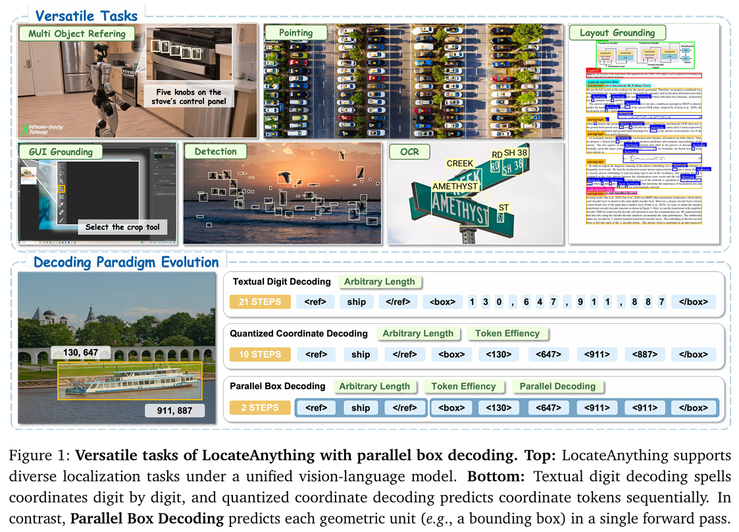
Task: Click the <box> token in 10 STEPS row
Action: coord(451,354)
